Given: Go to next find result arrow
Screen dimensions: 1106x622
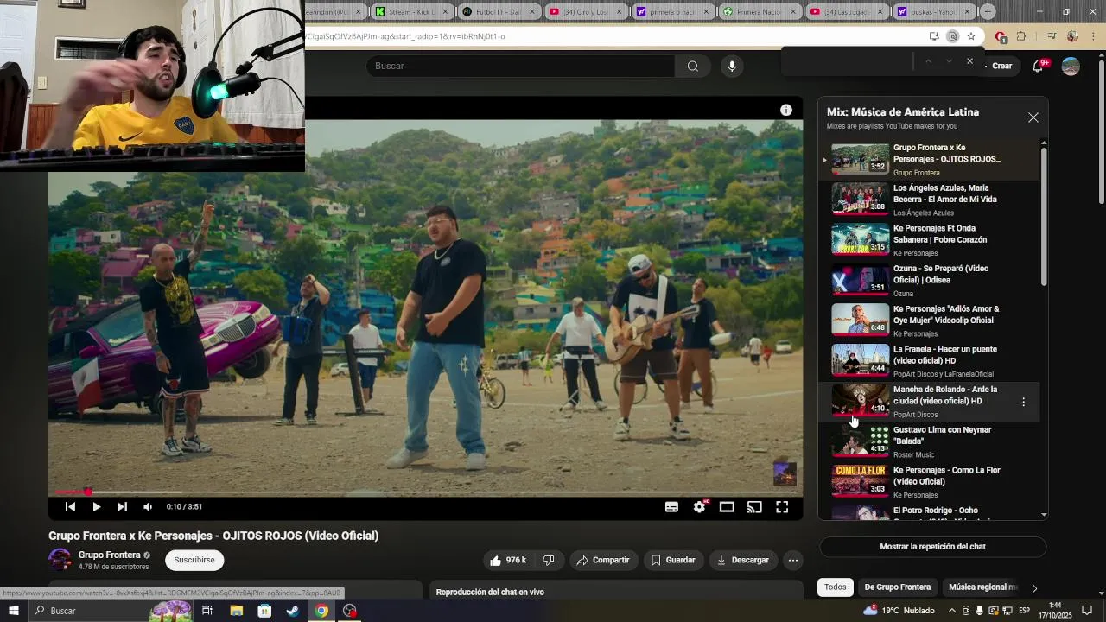Looking at the screenshot, I should 949,61.
